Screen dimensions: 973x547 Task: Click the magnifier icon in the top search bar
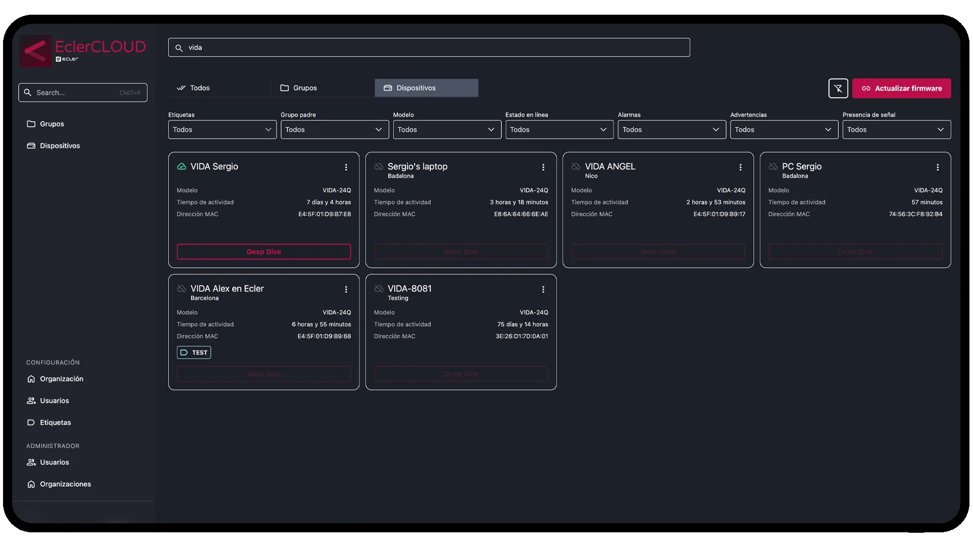pyautogui.click(x=179, y=47)
